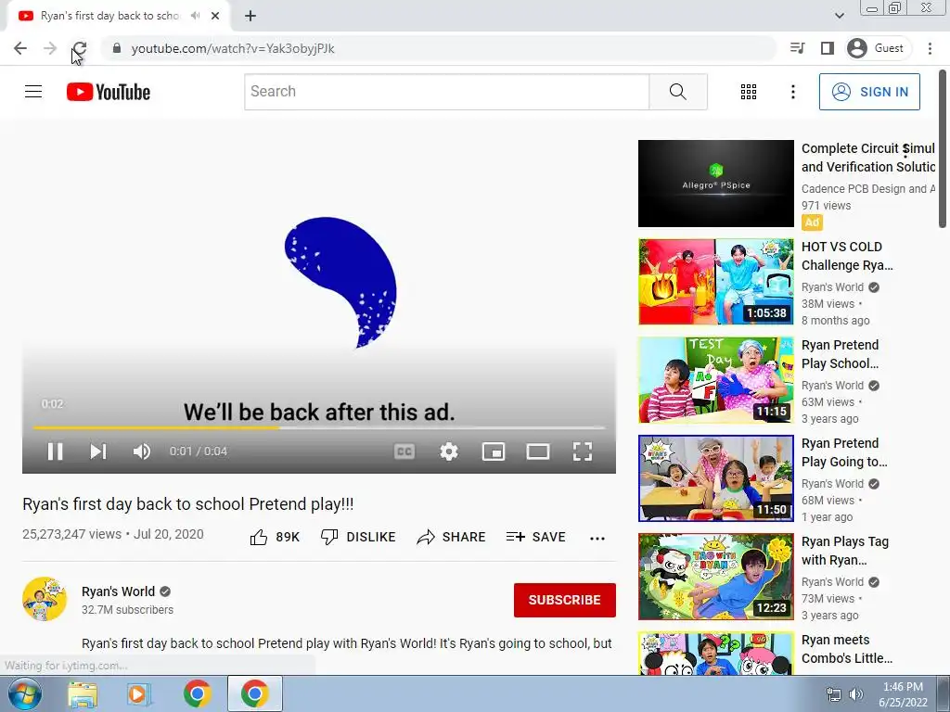Enable miniplayer mode

(494, 451)
